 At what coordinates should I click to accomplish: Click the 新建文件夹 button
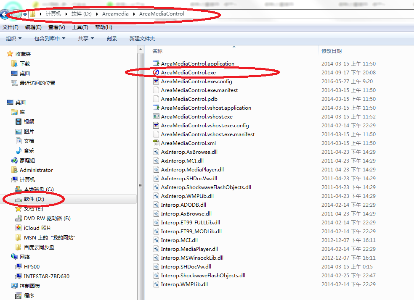tap(142, 39)
